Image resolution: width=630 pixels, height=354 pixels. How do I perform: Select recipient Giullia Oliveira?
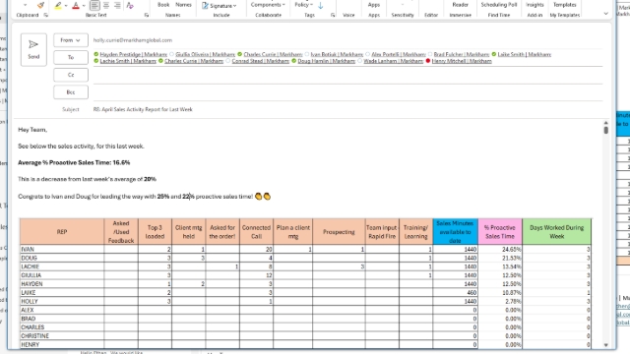(205, 54)
